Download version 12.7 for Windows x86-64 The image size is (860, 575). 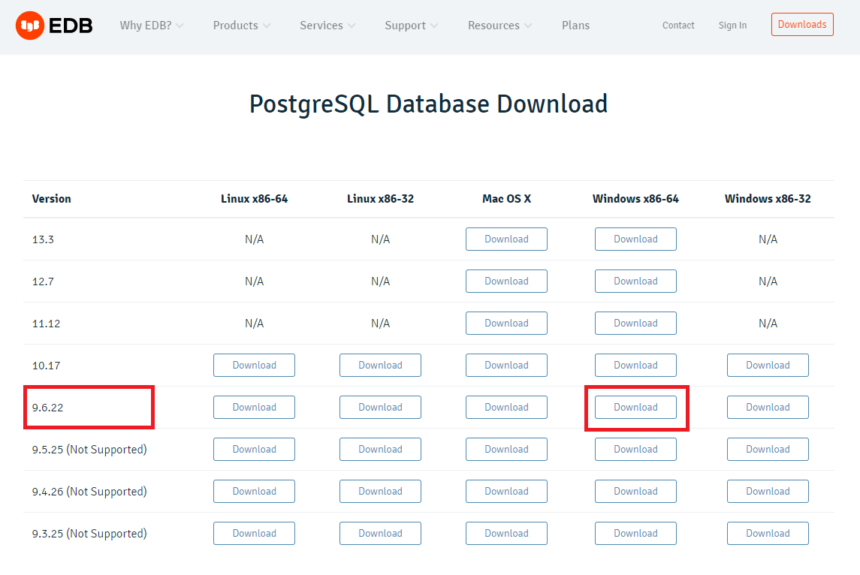coord(635,281)
